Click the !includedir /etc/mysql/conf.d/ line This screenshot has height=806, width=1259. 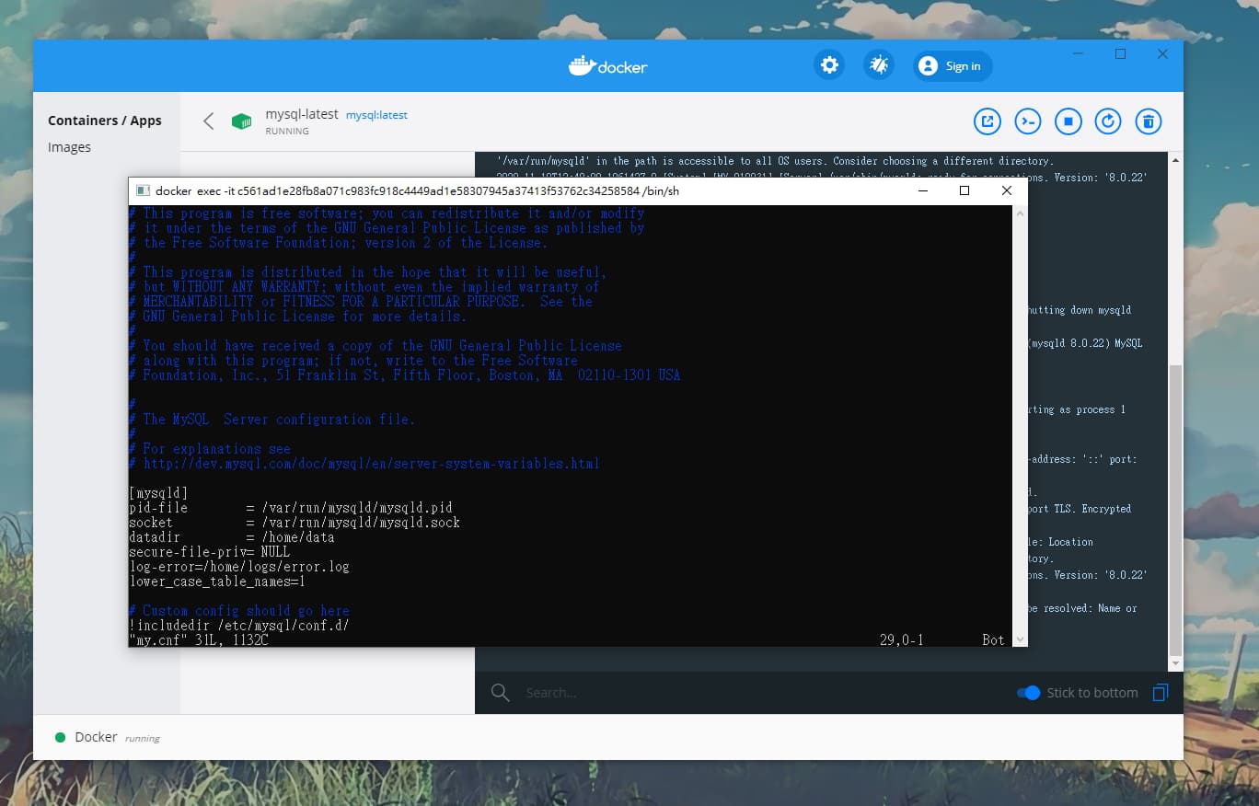pyautogui.click(x=239, y=626)
